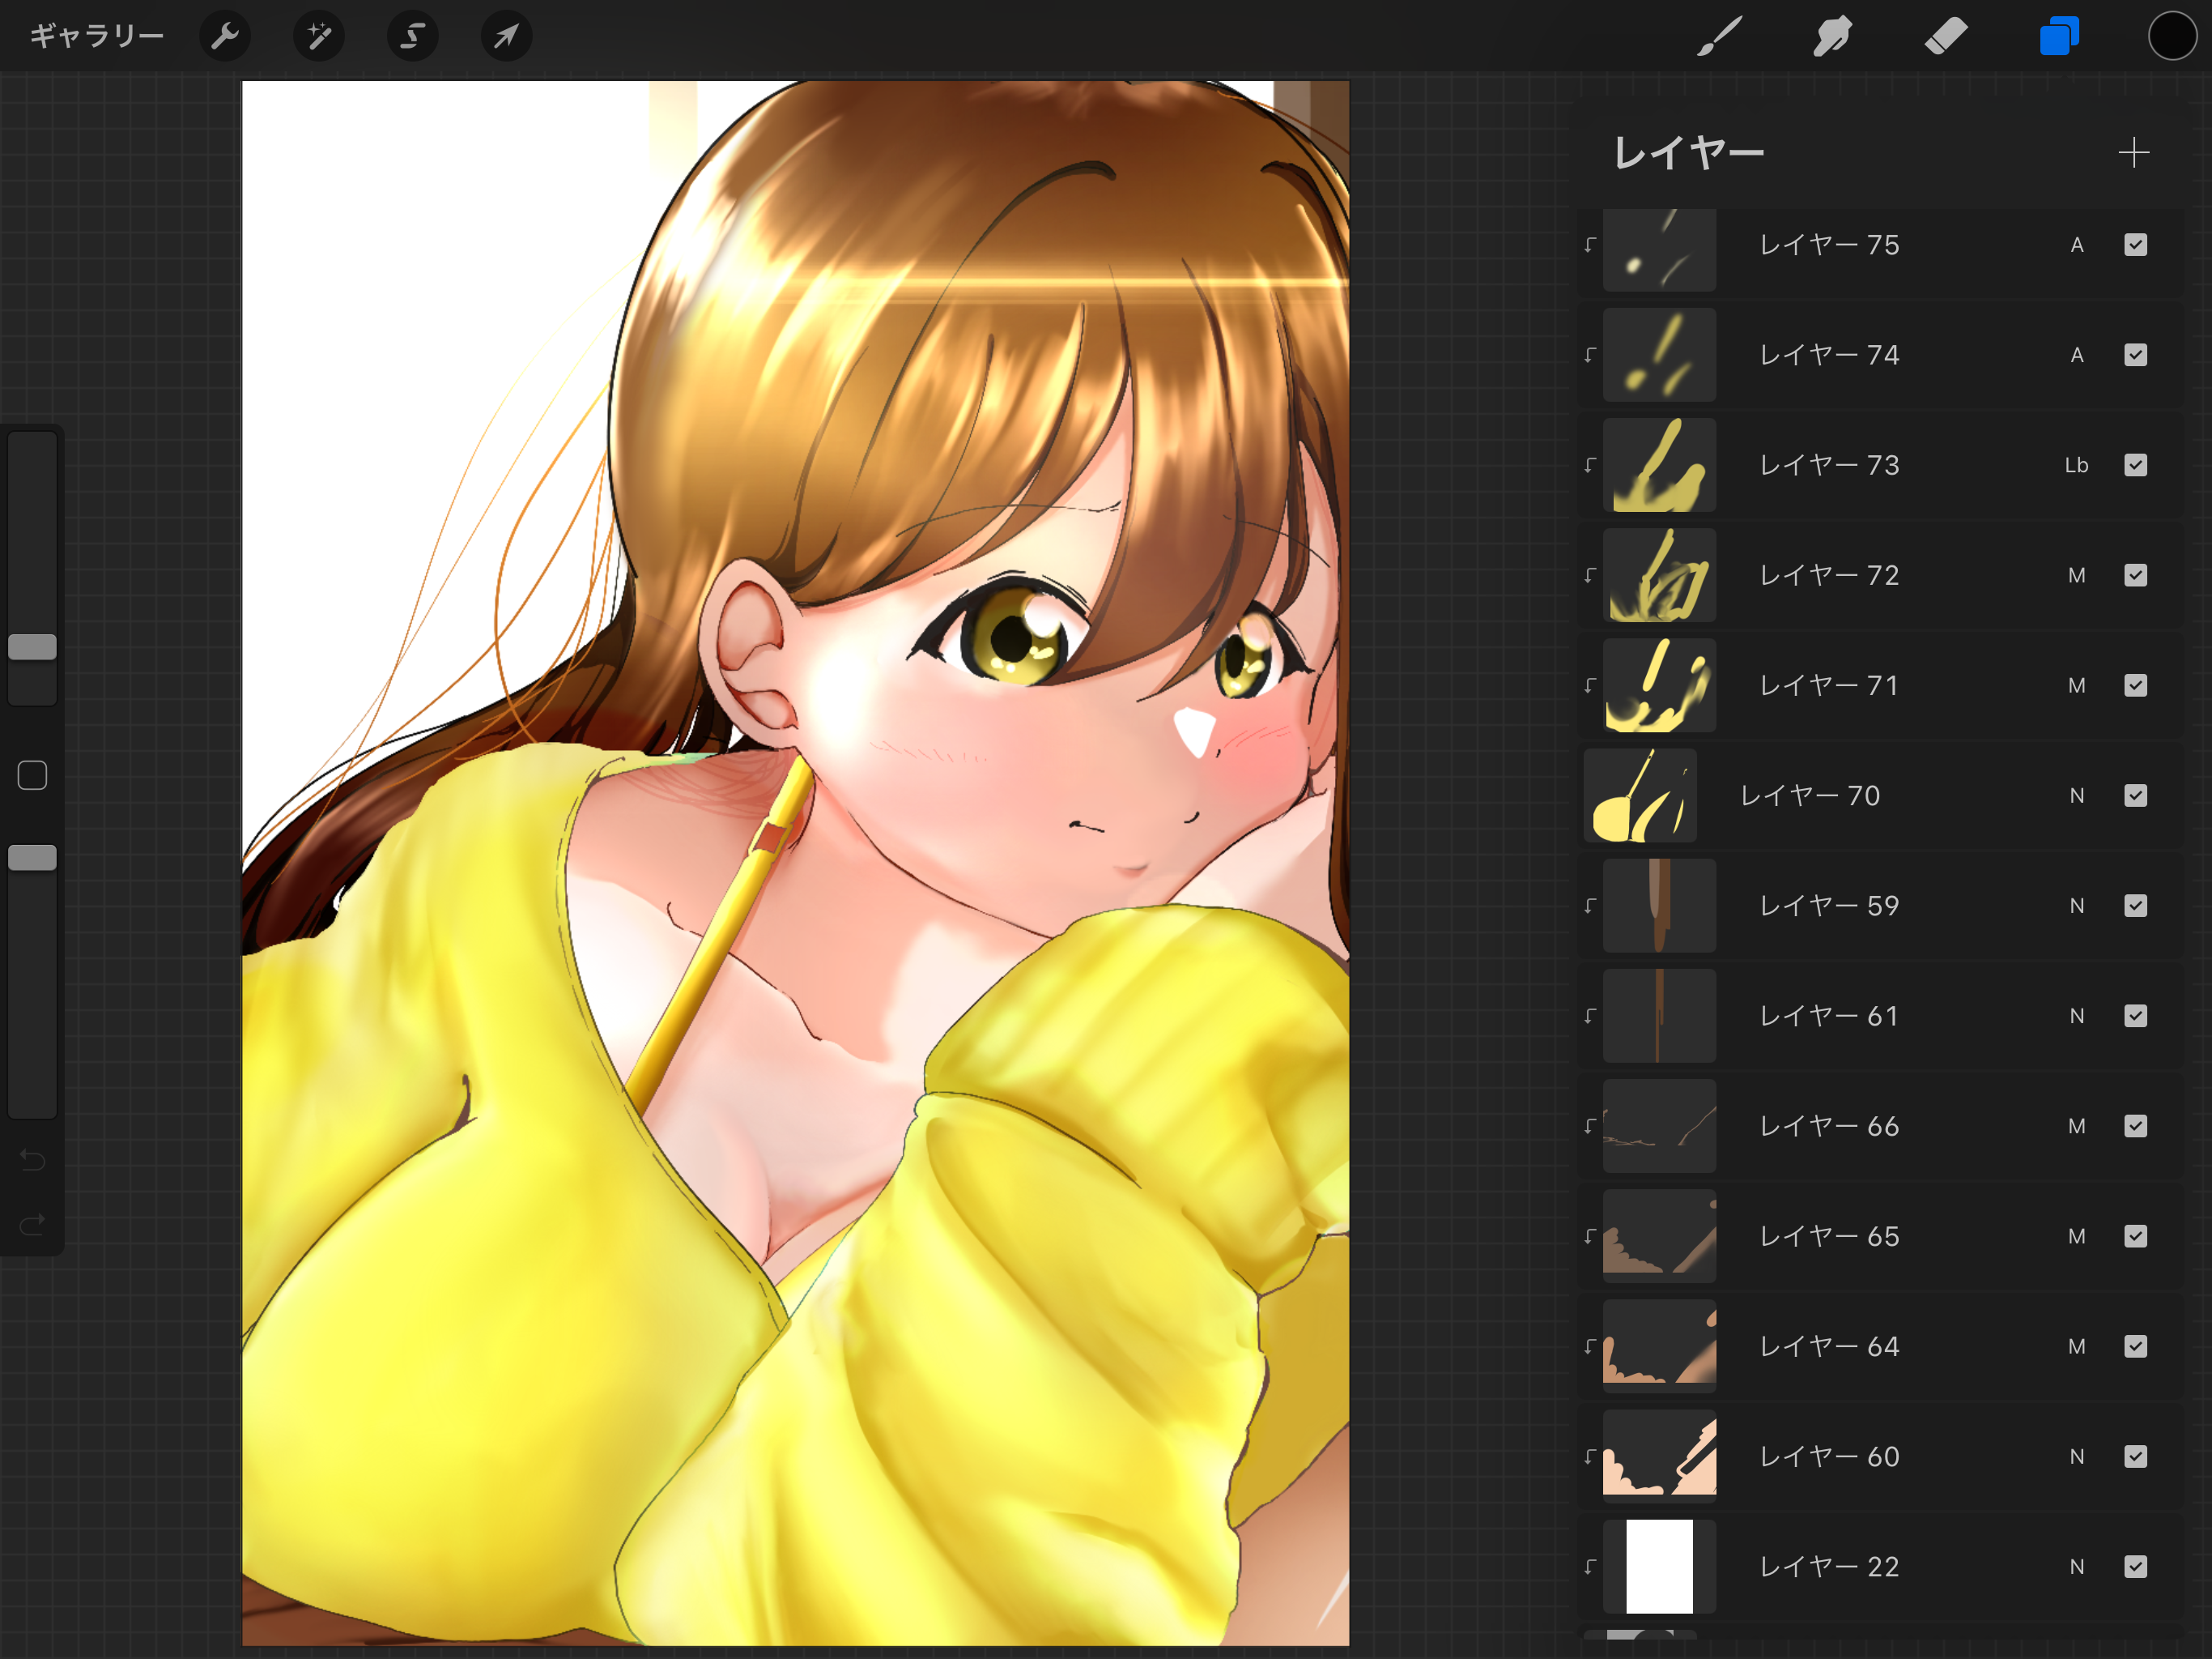Select layer name レイヤー 66

click(1829, 1126)
